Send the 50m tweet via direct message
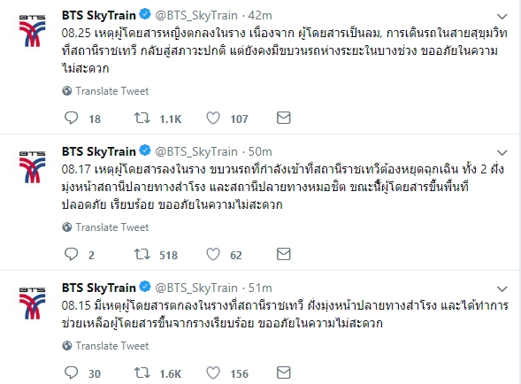The height and width of the screenshot is (384, 521). [x=283, y=254]
